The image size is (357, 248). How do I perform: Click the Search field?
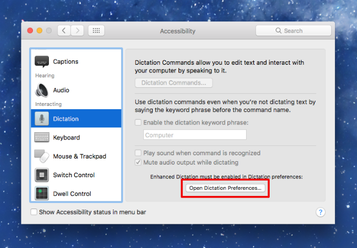[x=293, y=31]
